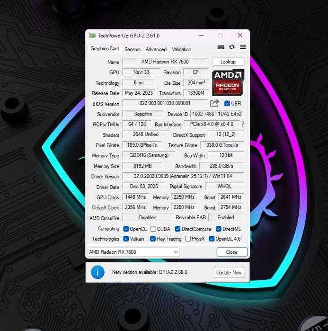Screen dimensions: 328x331
Task: Toggle the Ray Tracing checkbox
Action: coord(153,239)
